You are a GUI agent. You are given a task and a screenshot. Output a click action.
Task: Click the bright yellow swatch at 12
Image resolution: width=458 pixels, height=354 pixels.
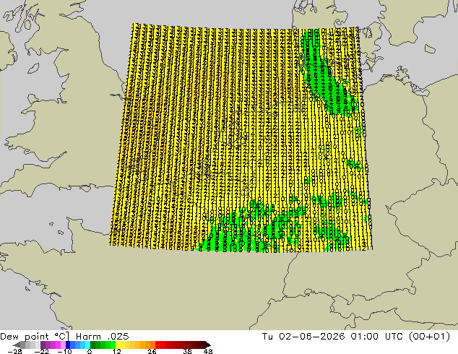(118, 345)
